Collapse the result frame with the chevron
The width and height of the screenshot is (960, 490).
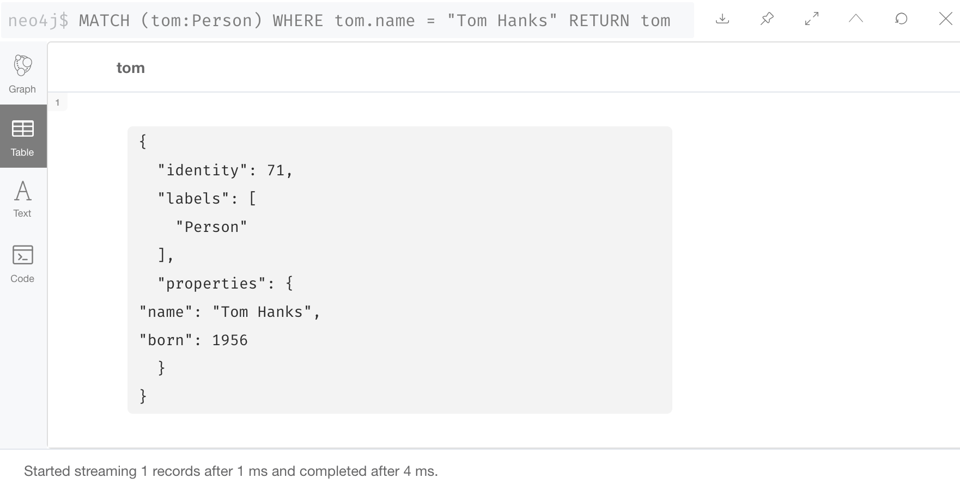click(x=856, y=19)
